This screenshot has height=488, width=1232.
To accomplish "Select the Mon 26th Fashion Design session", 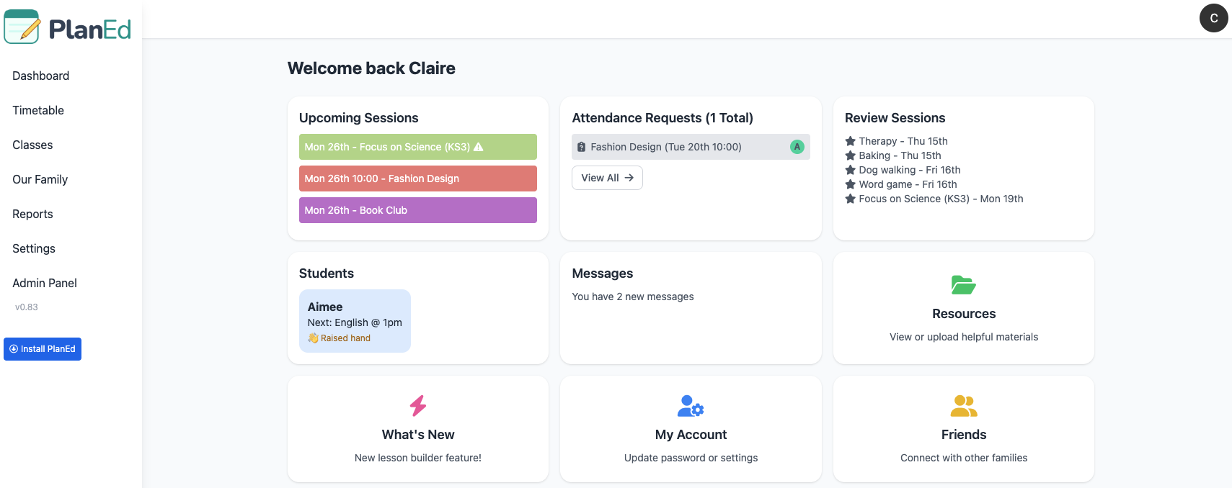I will (x=417, y=179).
